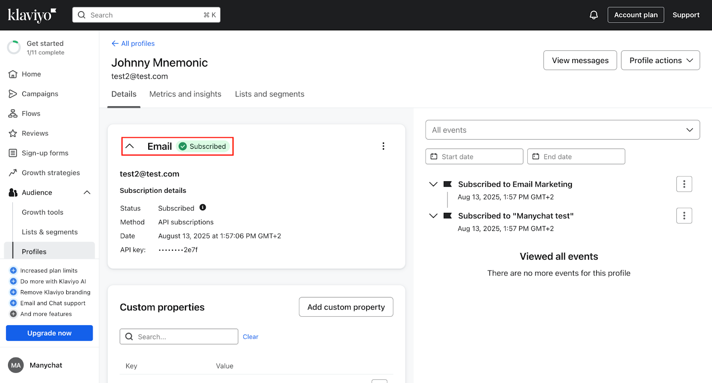Go back to All profiles
The image size is (712, 383).
(133, 44)
